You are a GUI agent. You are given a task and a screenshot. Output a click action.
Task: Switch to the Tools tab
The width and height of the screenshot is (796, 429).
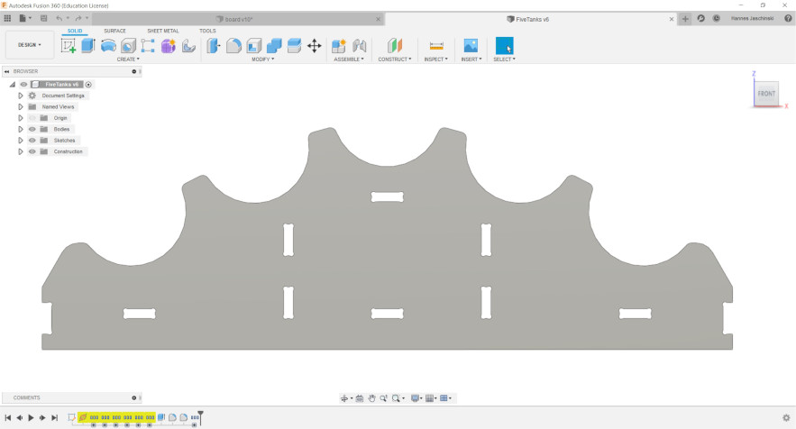pos(207,31)
